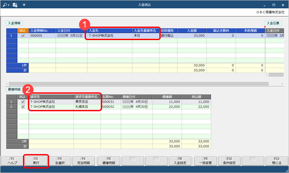Select the 東京支店 cell
The image size is (289, 173).
click(87, 102)
